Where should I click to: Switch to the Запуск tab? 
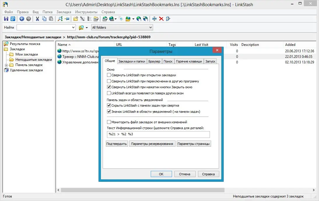pos(210,61)
